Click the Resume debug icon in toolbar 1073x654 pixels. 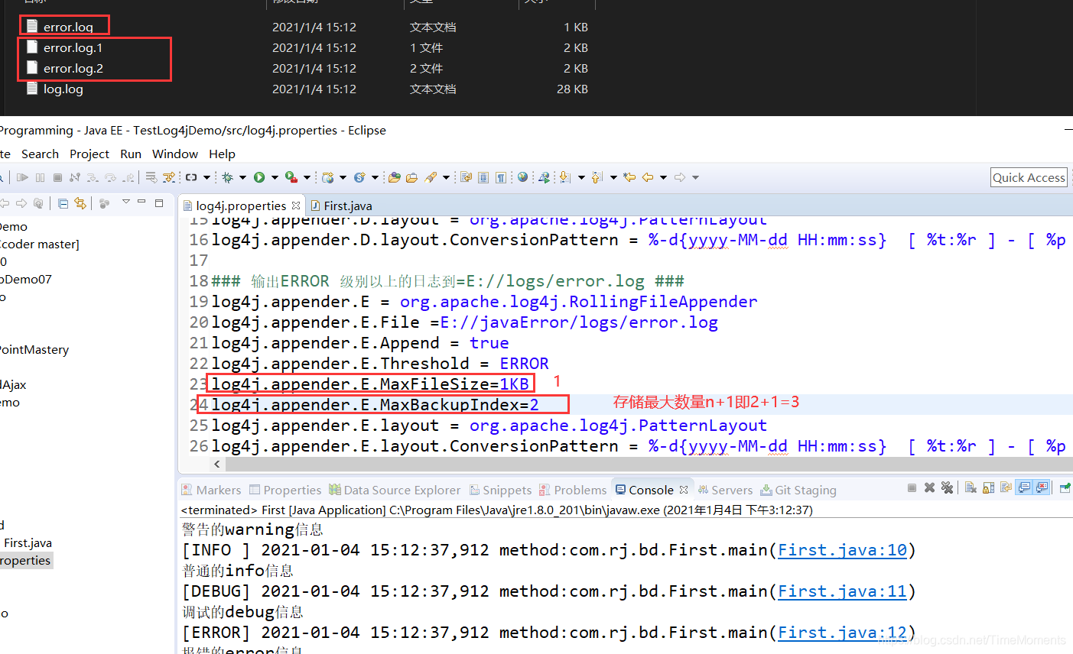(x=22, y=177)
